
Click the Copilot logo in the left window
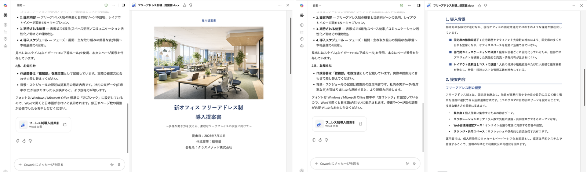(5, 6)
